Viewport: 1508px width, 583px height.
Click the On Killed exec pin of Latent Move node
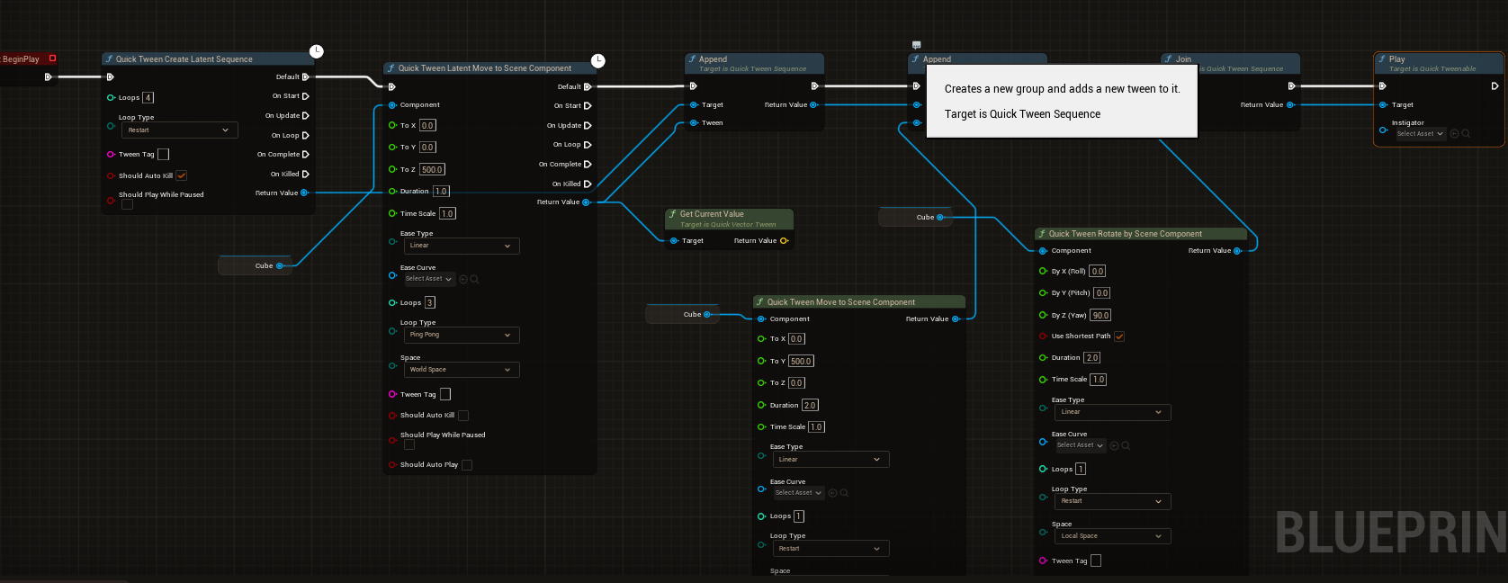click(x=588, y=184)
